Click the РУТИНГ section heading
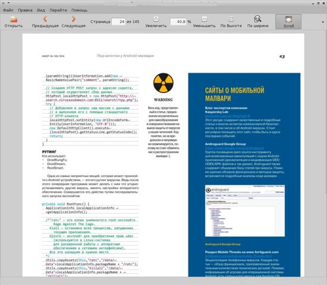Image resolution: width=327 pixels, height=285 pixels. (49, 151)
